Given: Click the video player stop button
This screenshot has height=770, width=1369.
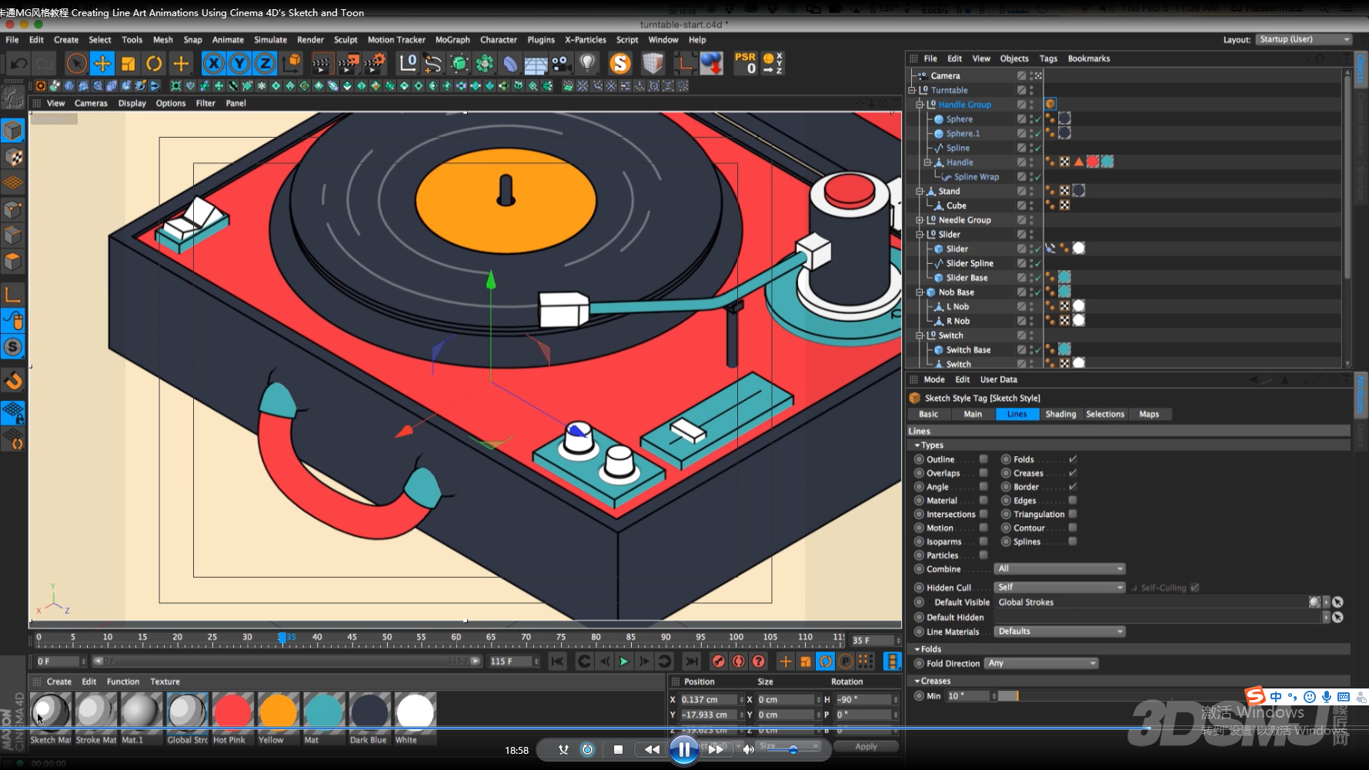Looking at the screenshot, I should tap(618, 750).
